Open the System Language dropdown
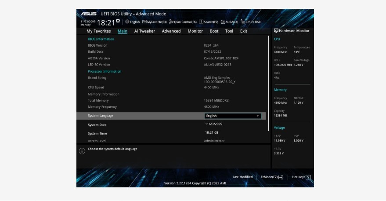Image resolution: width=386 pixels, height=201 pixels. click(233, 116)
